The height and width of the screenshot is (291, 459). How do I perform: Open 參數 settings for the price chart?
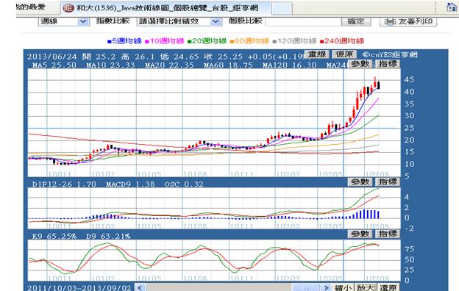[360, 64]
